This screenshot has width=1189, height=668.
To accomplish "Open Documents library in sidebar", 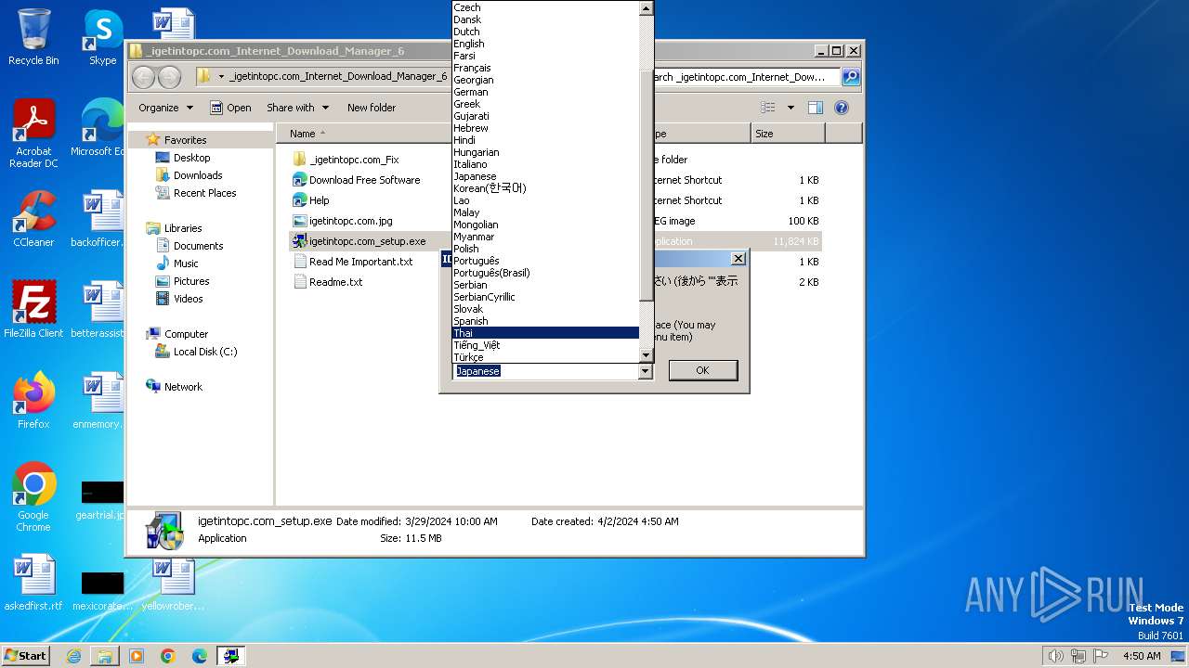I will pyautogui.click(x=198, y=246).
